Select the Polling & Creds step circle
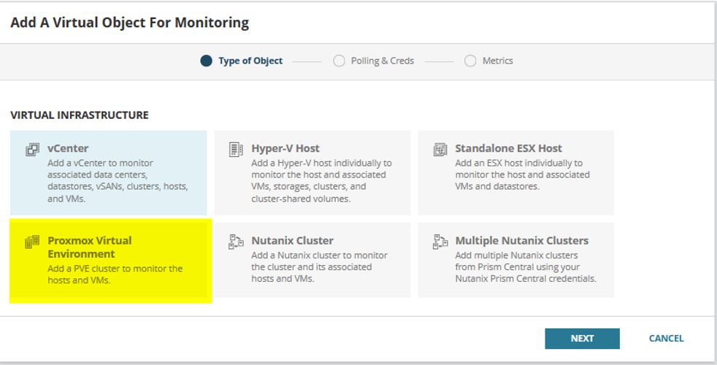The image size is (717, 365). point(339,61)
